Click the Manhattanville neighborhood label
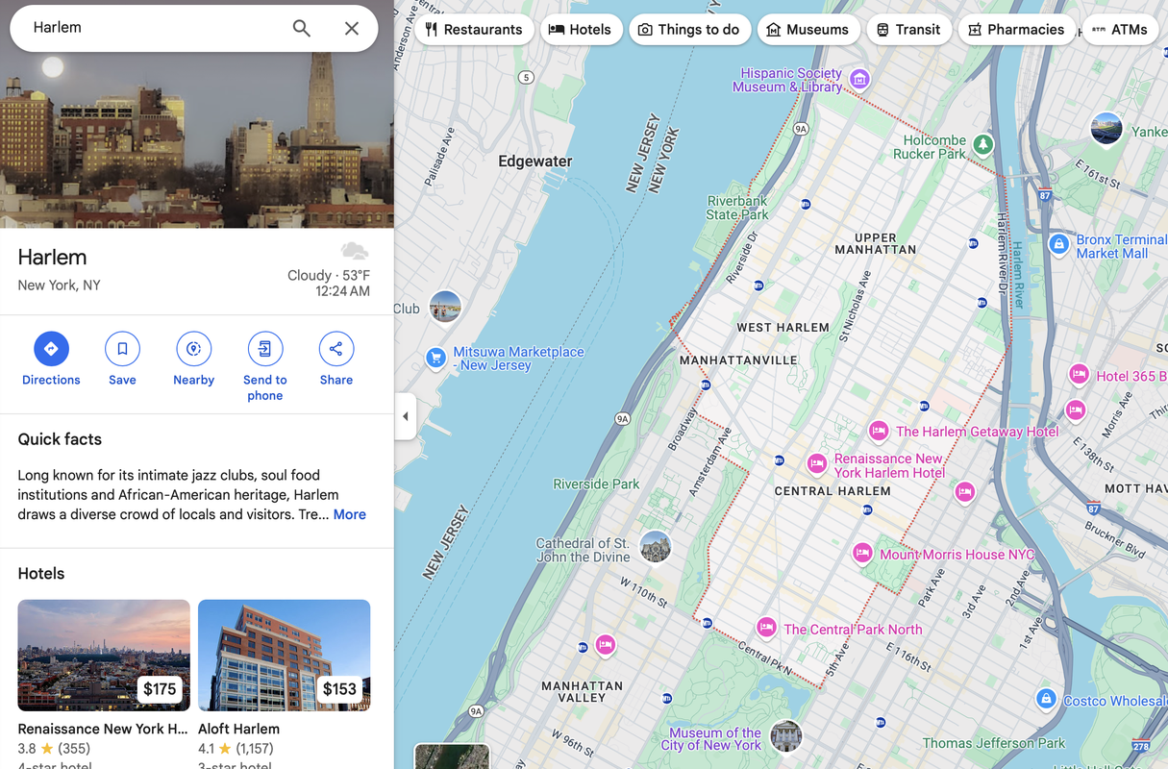 coord(738,360)
